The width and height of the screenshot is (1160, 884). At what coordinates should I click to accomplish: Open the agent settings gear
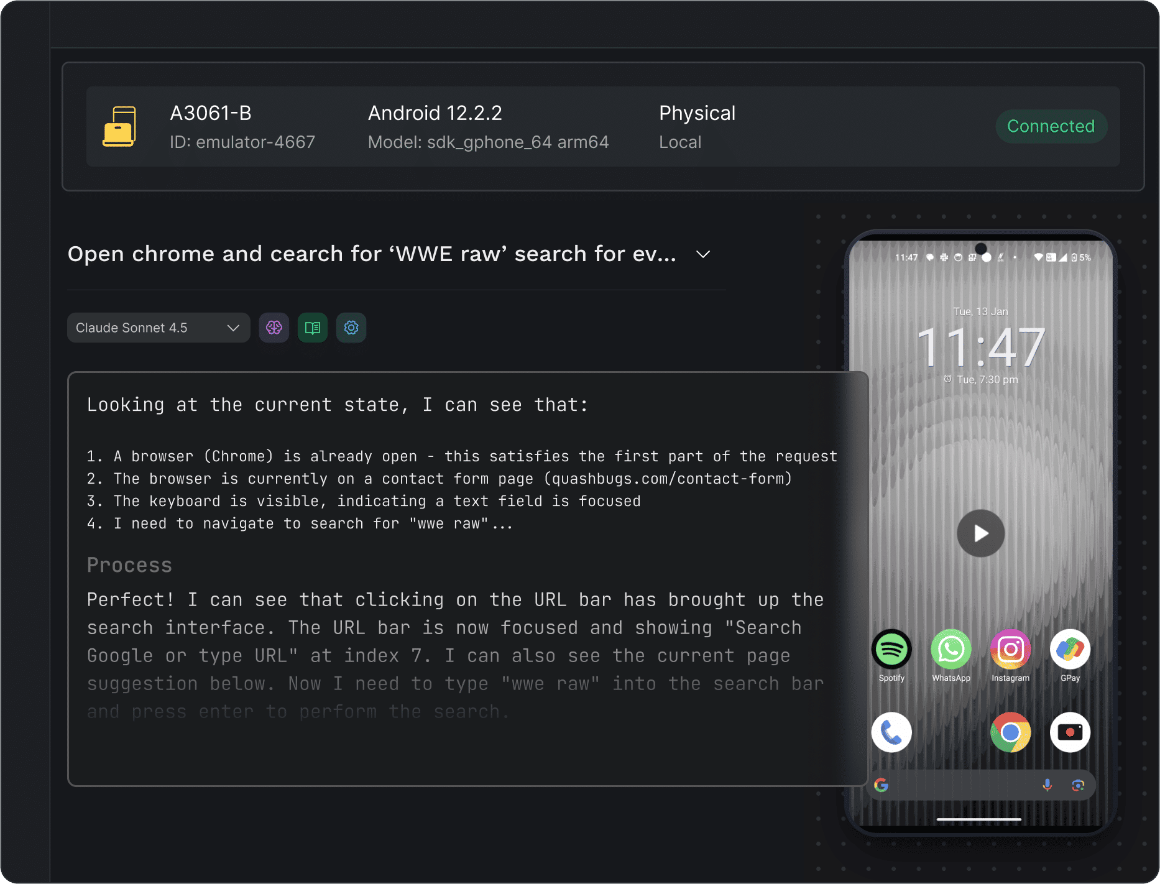coord(351,328)
